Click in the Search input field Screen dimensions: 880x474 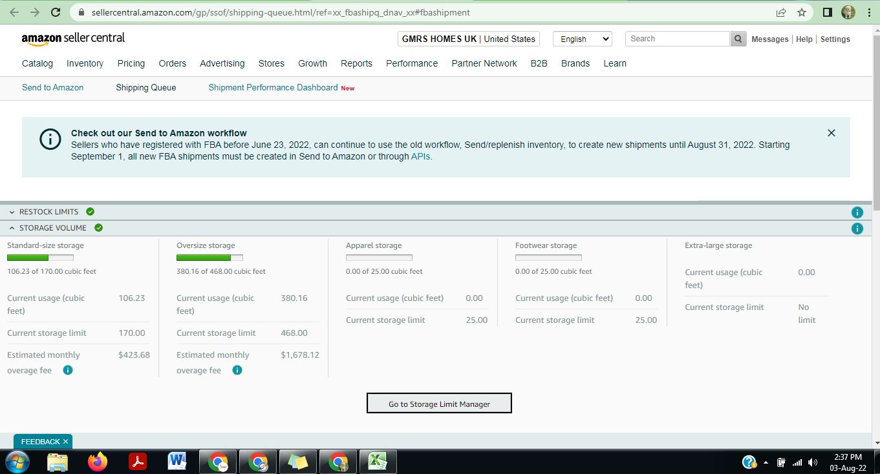(676, 39)
